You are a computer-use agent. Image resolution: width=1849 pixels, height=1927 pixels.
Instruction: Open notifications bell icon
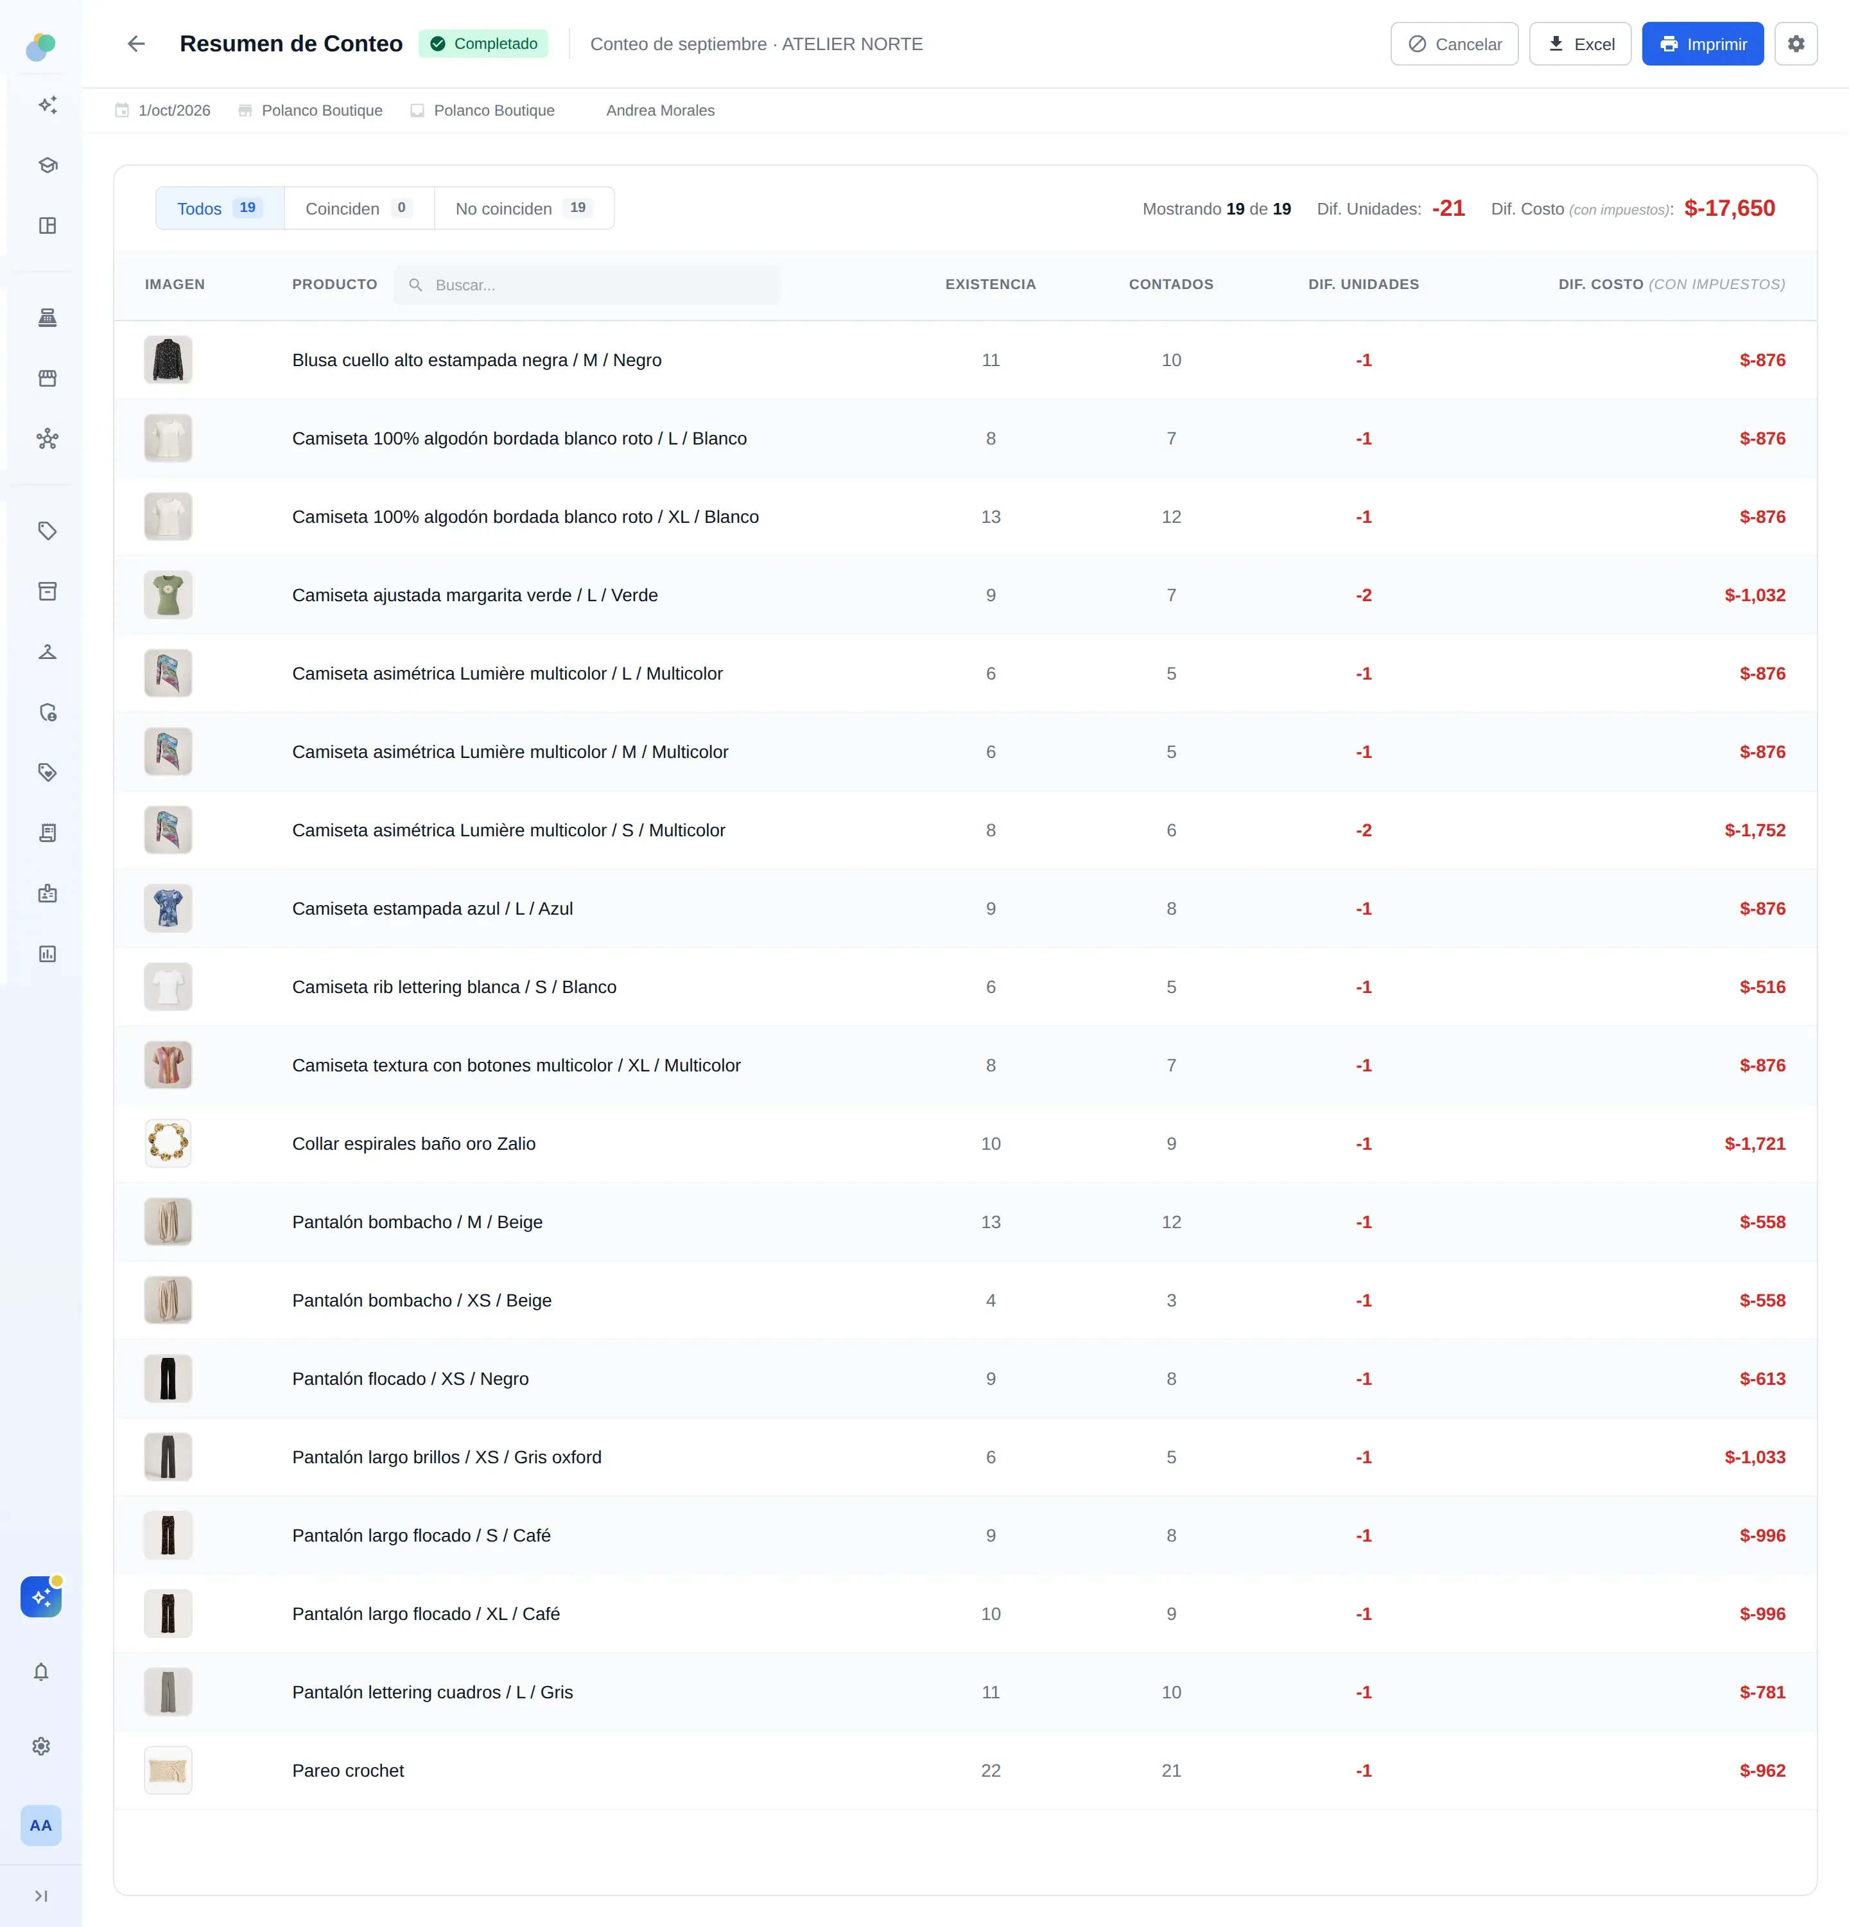(41, 1671)
